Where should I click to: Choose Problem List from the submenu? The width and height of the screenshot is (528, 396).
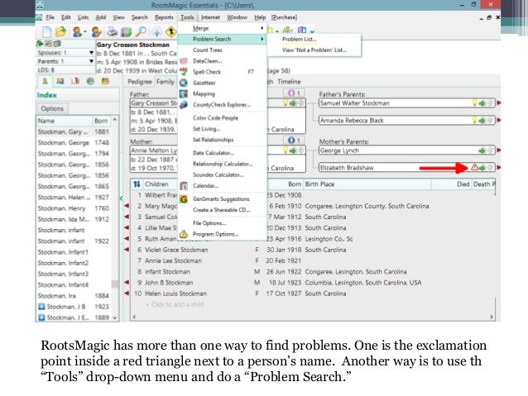tap(300, 39)
